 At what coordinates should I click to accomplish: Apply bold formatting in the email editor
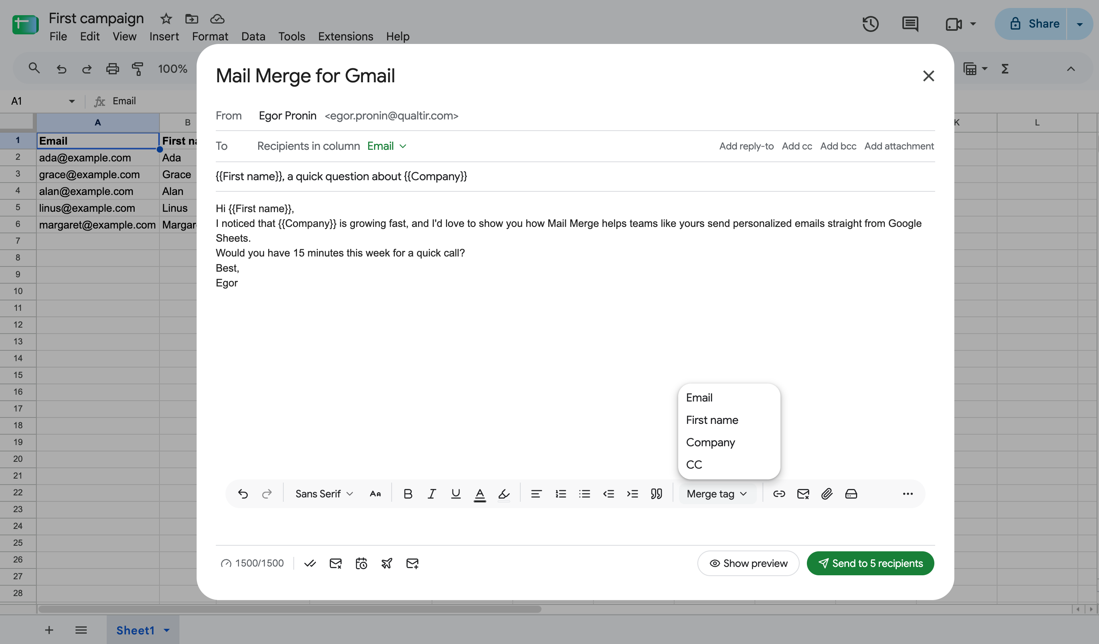(x=408, y=493)
